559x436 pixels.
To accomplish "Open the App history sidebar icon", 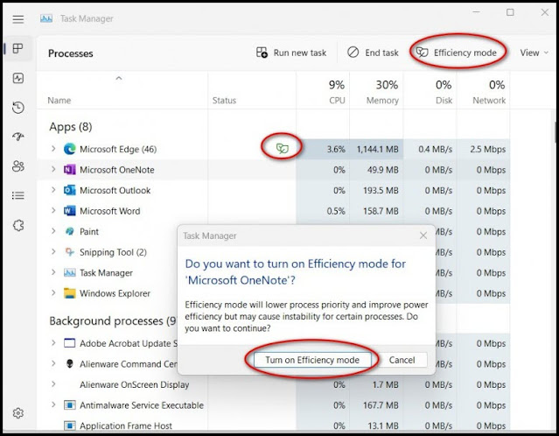I will pyautogui.click(x=17, y=108).
